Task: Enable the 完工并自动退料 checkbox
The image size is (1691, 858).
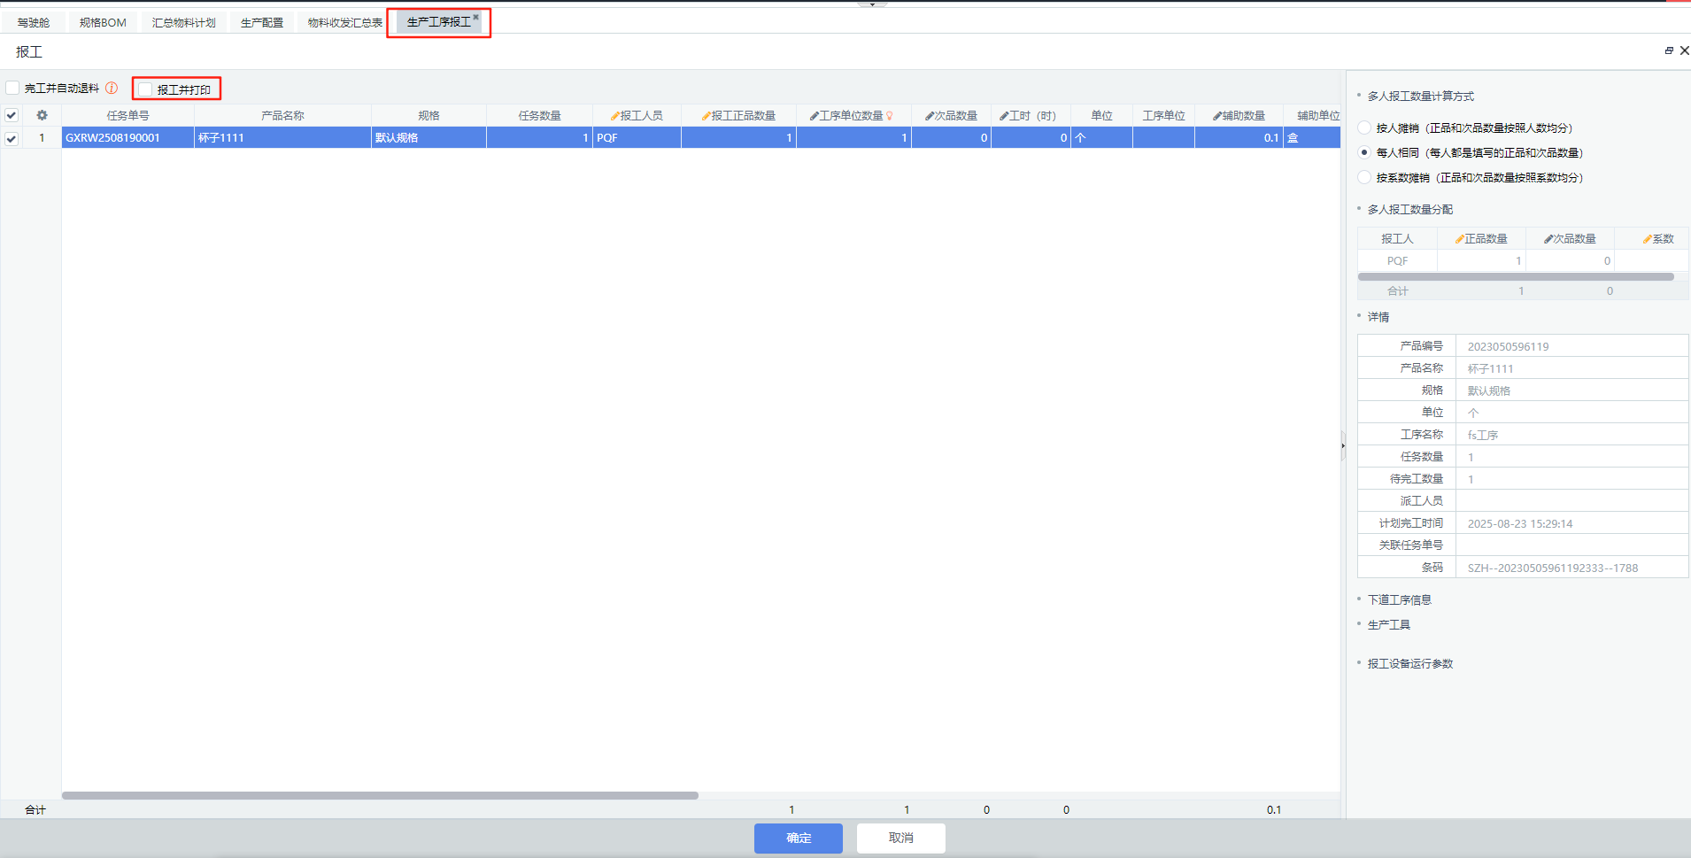Action: (13, 88)
